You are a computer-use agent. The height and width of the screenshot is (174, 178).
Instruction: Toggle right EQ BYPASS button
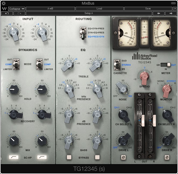point(97,157)
